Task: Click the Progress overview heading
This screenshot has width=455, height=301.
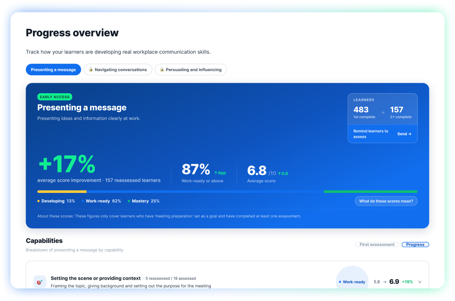Action: [72, 33]
